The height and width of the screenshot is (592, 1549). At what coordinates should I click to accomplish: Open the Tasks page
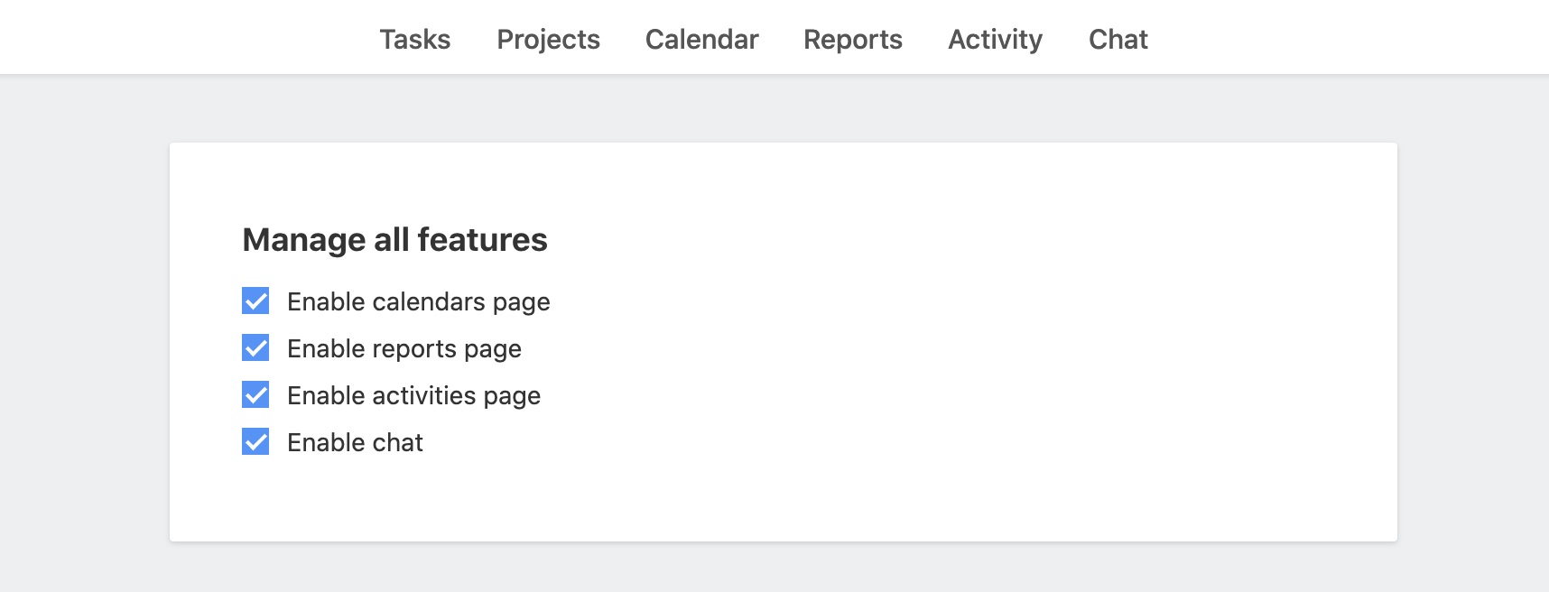[x=414, y=39]
